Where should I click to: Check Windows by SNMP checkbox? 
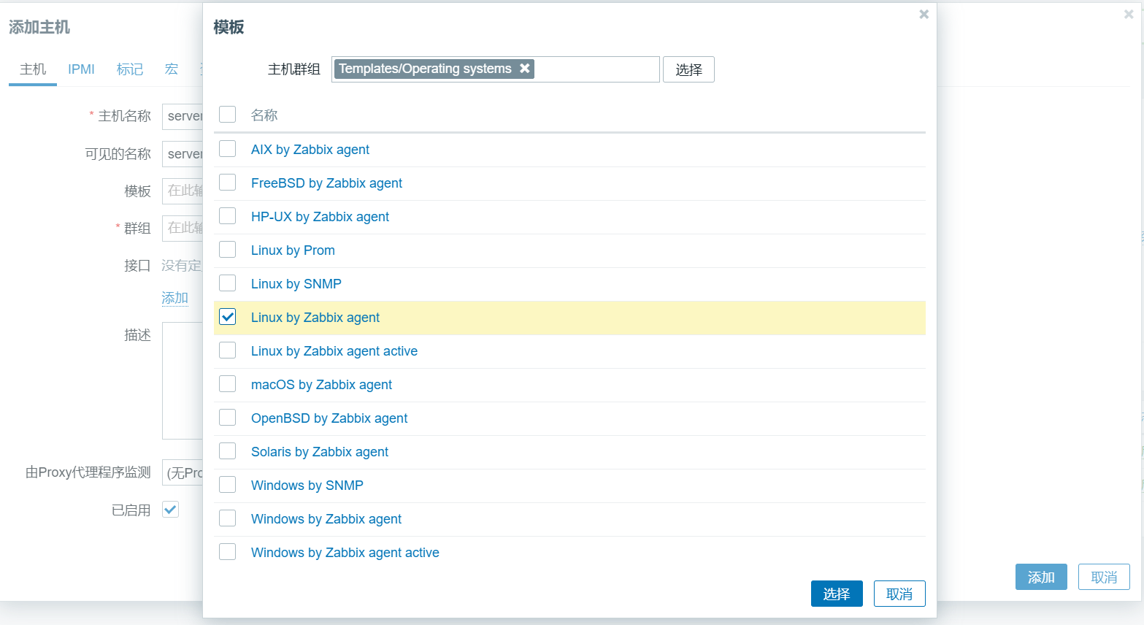tap(228, 485)
